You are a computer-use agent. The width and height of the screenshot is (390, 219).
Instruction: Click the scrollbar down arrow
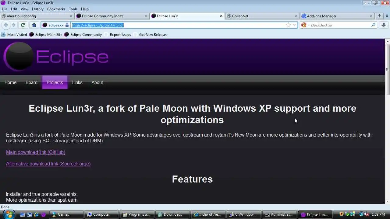tap(388, 201)
